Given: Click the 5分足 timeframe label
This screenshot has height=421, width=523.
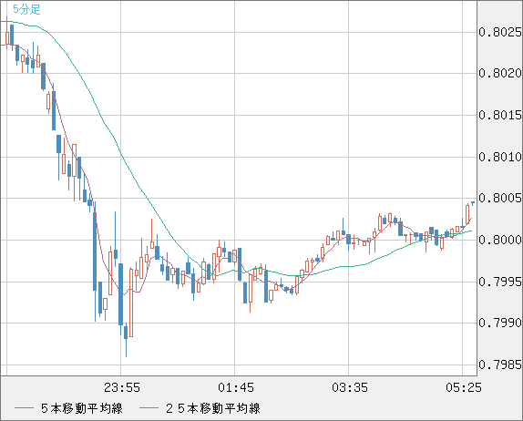Looking at the screenshot, I should [x=26, y=9].
